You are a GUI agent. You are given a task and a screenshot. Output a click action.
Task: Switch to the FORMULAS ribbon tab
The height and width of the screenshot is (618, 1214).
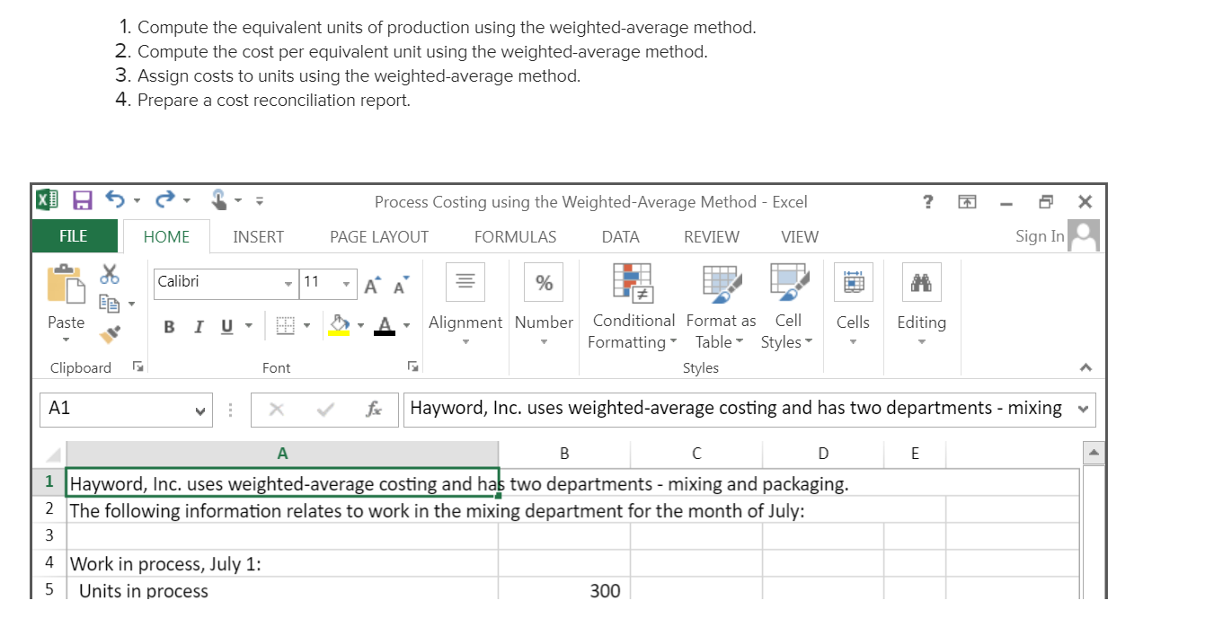pos(514,236)
